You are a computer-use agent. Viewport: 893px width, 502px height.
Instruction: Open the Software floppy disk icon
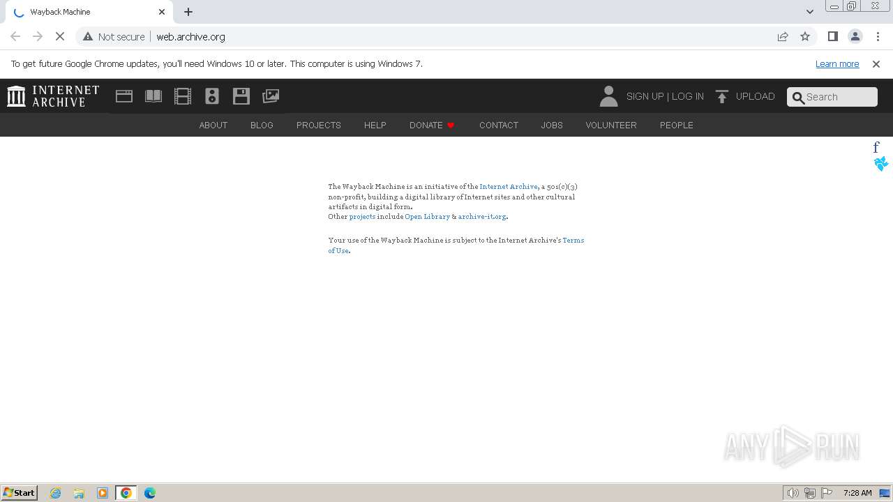tap(241, 96)
